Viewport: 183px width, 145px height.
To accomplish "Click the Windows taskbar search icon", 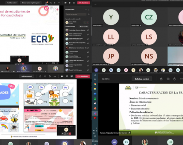I will point(95,75).
